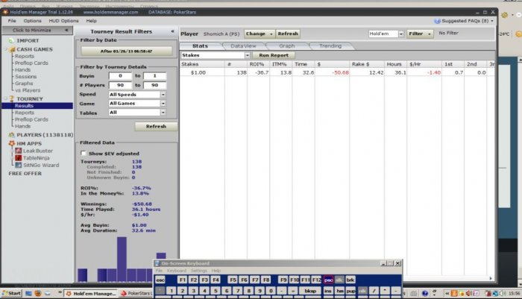The height and width of the screenshot is (299, 522).
Task: Select Graphs under CASH GAMES
Action: tap(24, 84)
